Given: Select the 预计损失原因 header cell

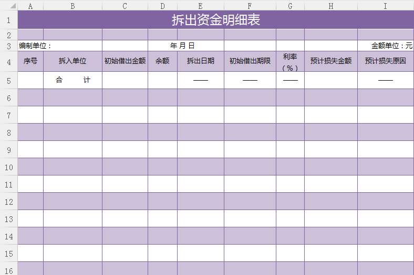Looking at the screenshot, I should point(385,61).
